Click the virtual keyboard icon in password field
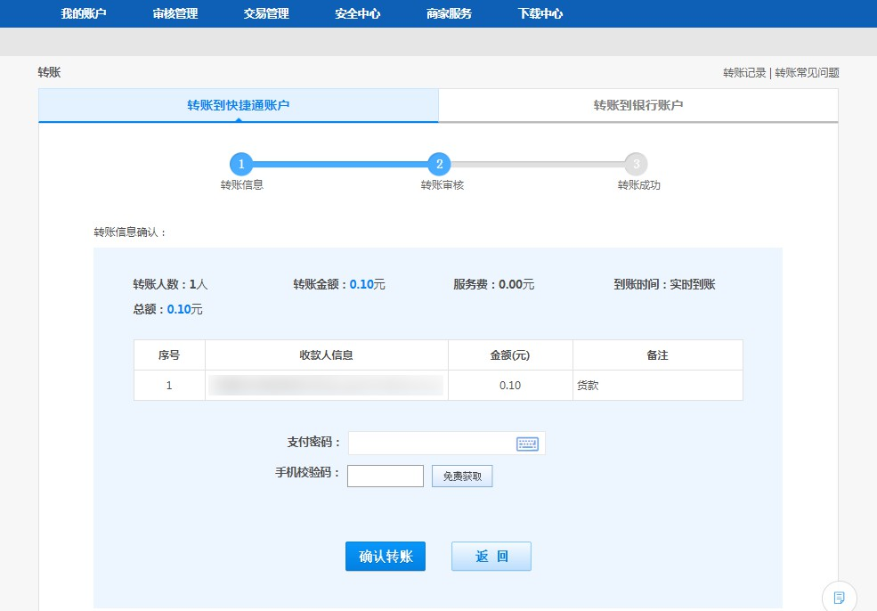This screenshot has width=877, height=611. click(527, 444)
